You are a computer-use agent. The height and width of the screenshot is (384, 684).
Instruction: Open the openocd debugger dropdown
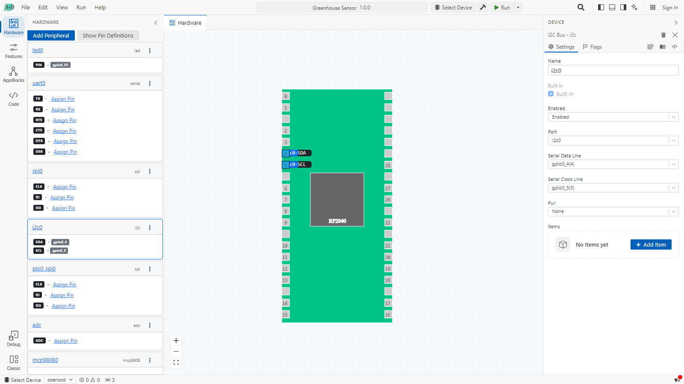click(60, 380)
